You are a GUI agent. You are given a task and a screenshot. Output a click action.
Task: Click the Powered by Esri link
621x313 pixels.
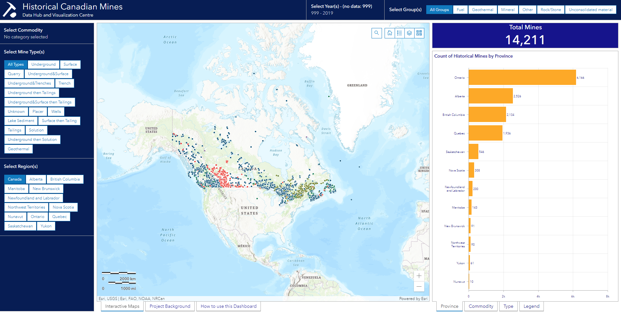tap(413, 298)
